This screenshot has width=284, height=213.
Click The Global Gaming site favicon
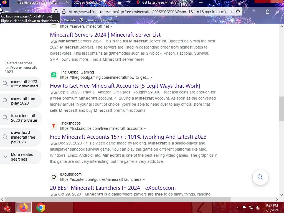(x=54, y=75)
